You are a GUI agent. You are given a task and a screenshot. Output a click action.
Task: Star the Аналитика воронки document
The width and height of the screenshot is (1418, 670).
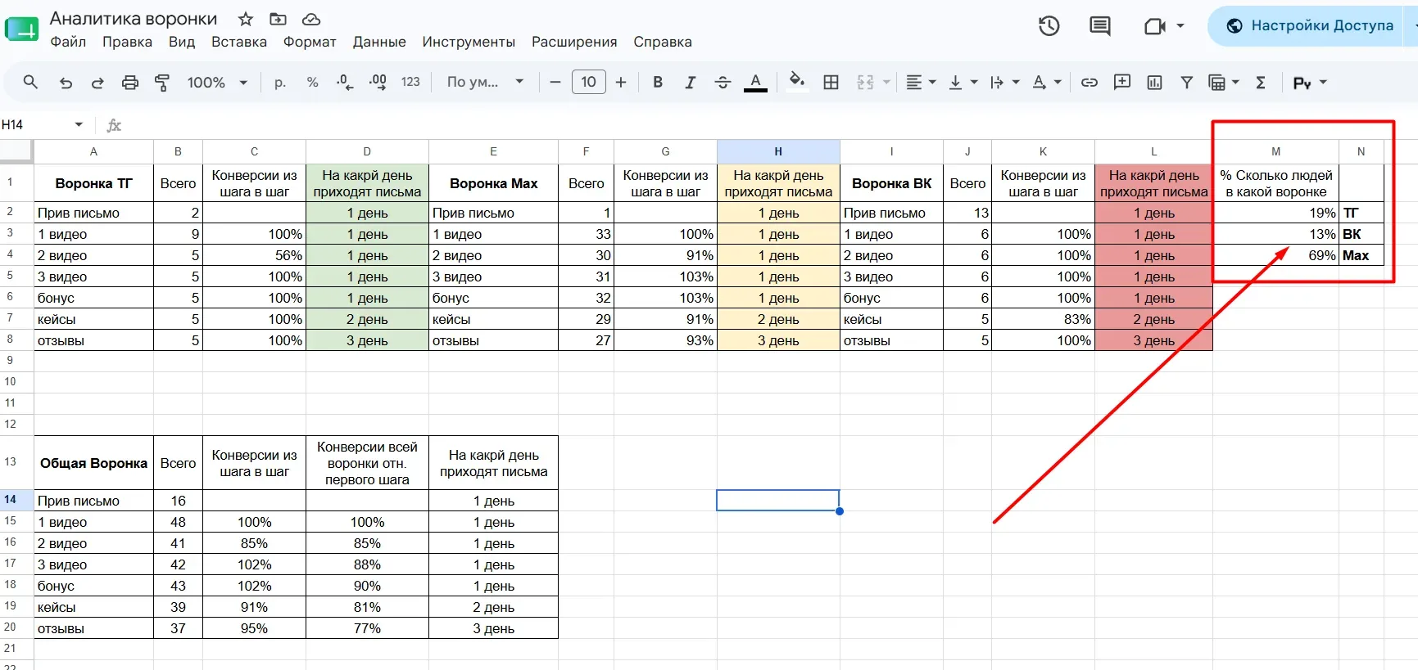click(245, 19)
